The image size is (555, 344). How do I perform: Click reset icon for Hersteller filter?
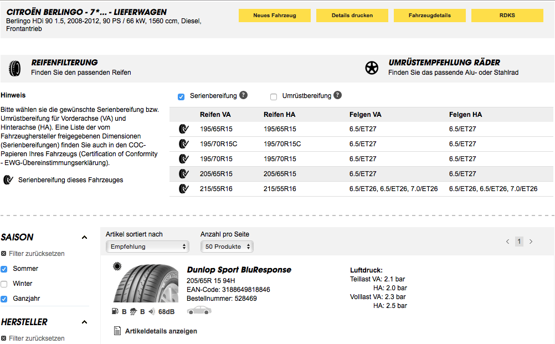(x=3, y=338)
